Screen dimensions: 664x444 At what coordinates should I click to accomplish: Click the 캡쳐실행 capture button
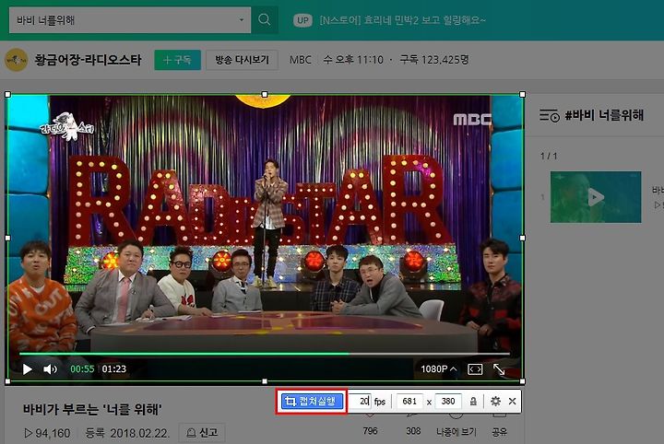pyautogui.click(x=312, y=402)
